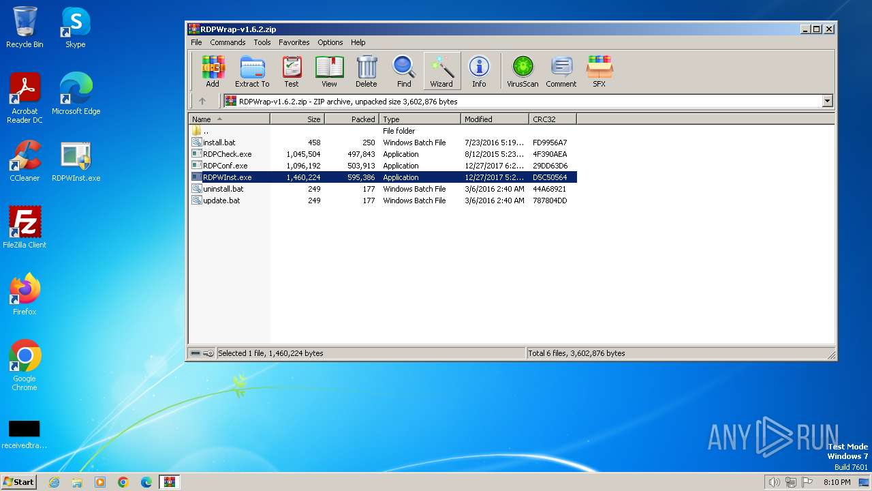The image size is (872, 491).
Task: Open the media player from the taskbar
Action: (100, 482)
